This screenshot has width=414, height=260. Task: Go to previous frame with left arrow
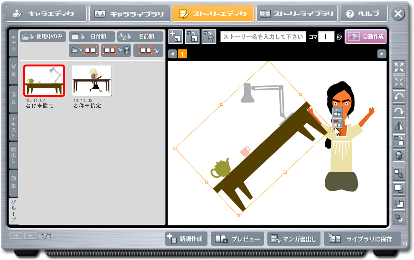click(172, 54)
